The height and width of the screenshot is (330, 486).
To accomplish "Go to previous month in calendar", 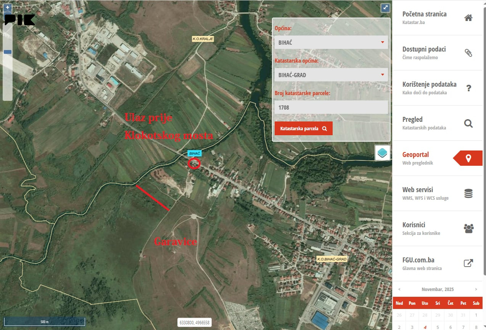I will [x=399, y=289].
